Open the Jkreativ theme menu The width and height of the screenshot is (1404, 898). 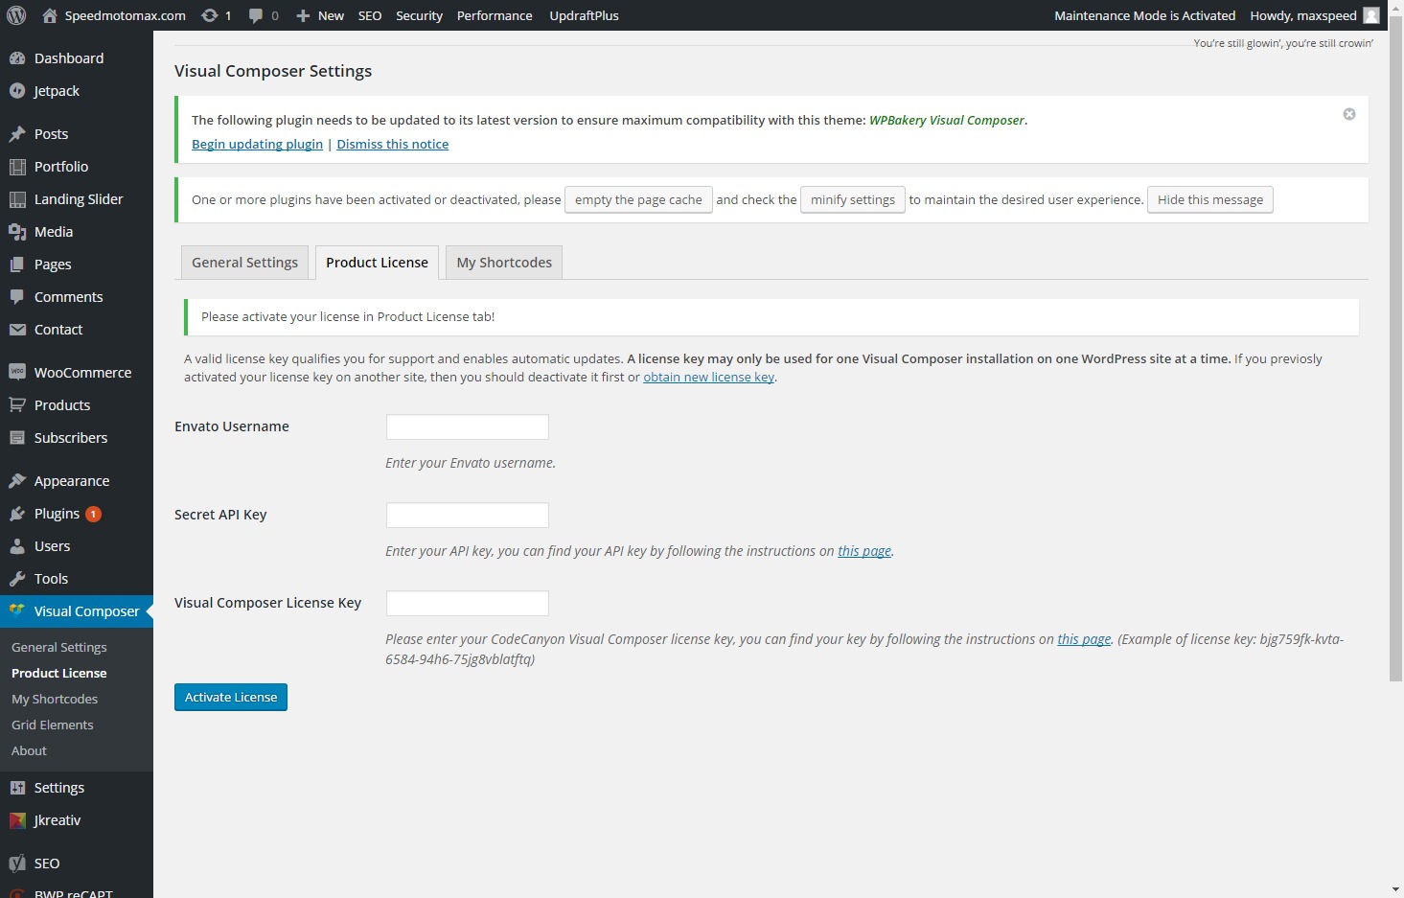[x=57, y=820]
